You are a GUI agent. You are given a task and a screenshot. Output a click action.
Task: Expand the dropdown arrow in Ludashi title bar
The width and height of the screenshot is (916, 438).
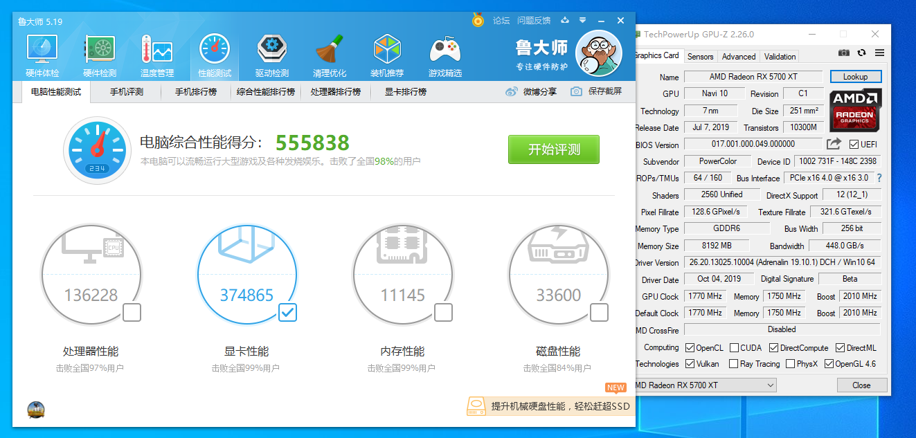click(582, 21)
